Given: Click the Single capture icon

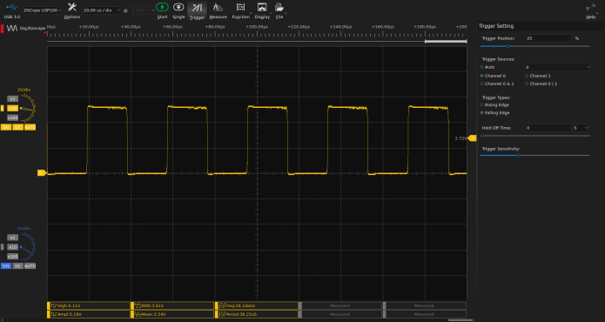Looking at the screenshot, I should tap(178, 7).
